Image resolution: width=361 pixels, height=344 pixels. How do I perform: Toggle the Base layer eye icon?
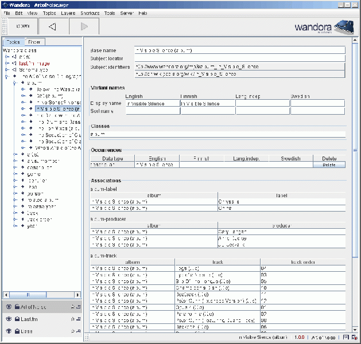tap(9, 331)
